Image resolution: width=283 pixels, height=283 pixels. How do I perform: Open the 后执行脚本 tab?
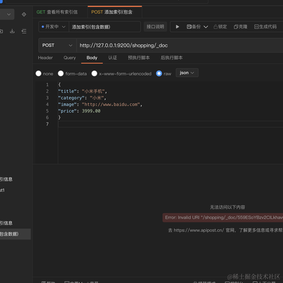(172, 58)
